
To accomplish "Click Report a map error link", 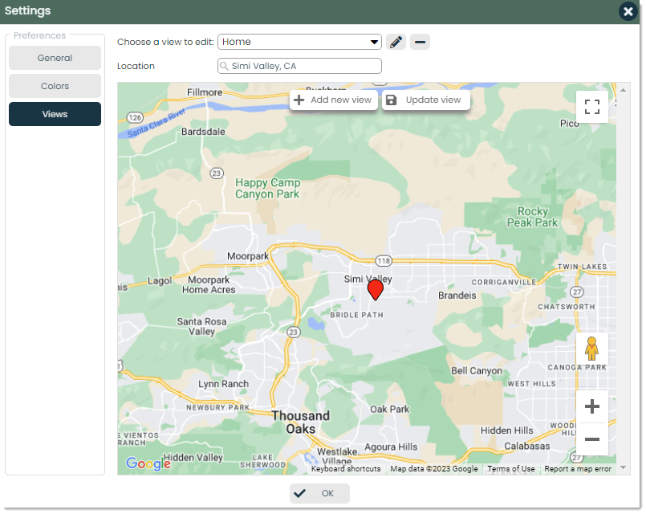I will (578, 469).
